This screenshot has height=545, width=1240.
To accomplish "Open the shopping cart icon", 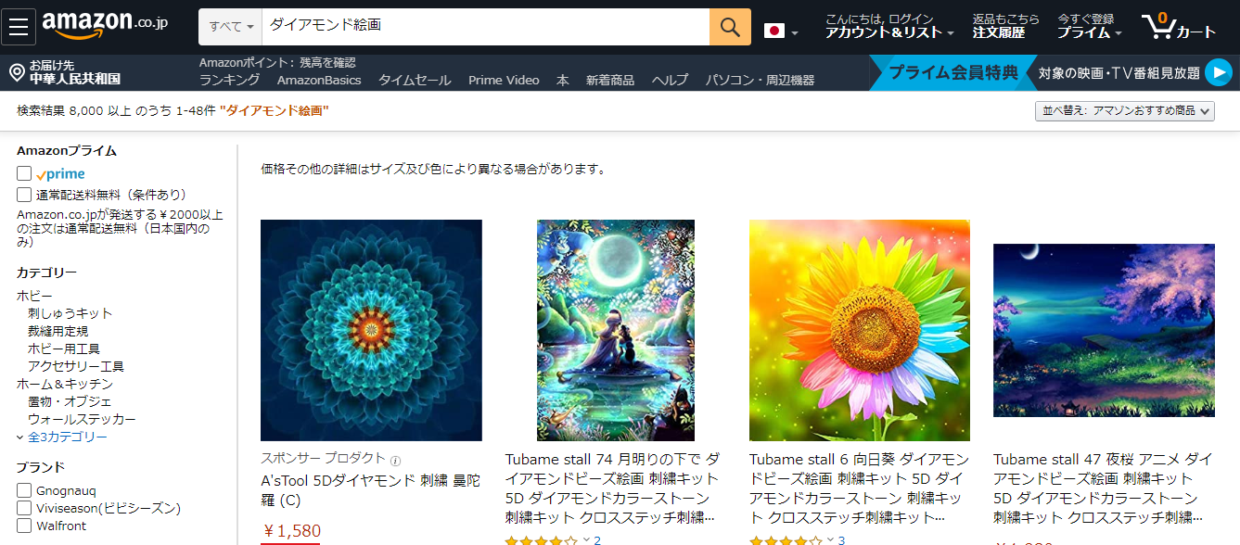I will pyautogui.click(x=1178, y=26).
